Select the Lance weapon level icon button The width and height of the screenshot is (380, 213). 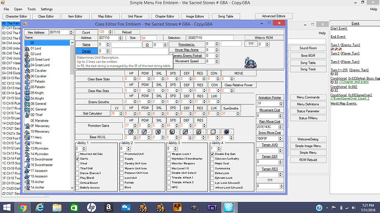[144, 132]
